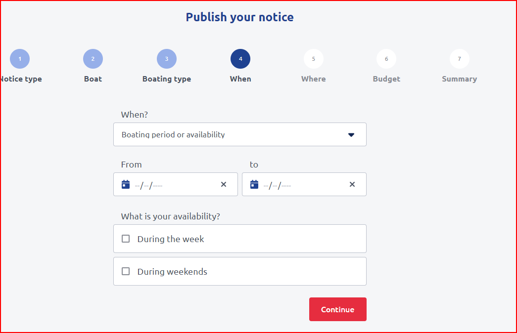Check the 'During the week' checkbox
The image size is (517, 333).
point(126,239)
